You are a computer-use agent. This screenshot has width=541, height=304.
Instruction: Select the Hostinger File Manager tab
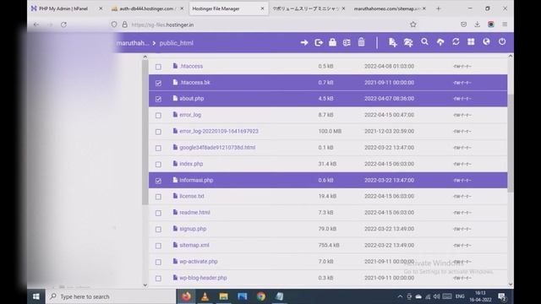pos(227,8)
